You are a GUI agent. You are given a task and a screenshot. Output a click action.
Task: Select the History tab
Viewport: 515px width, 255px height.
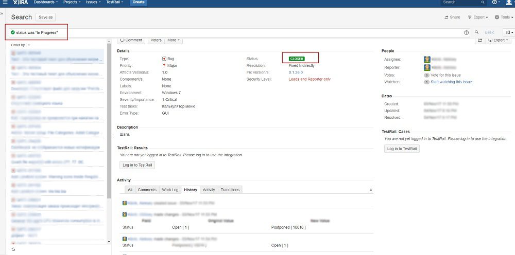pos(191,190)
